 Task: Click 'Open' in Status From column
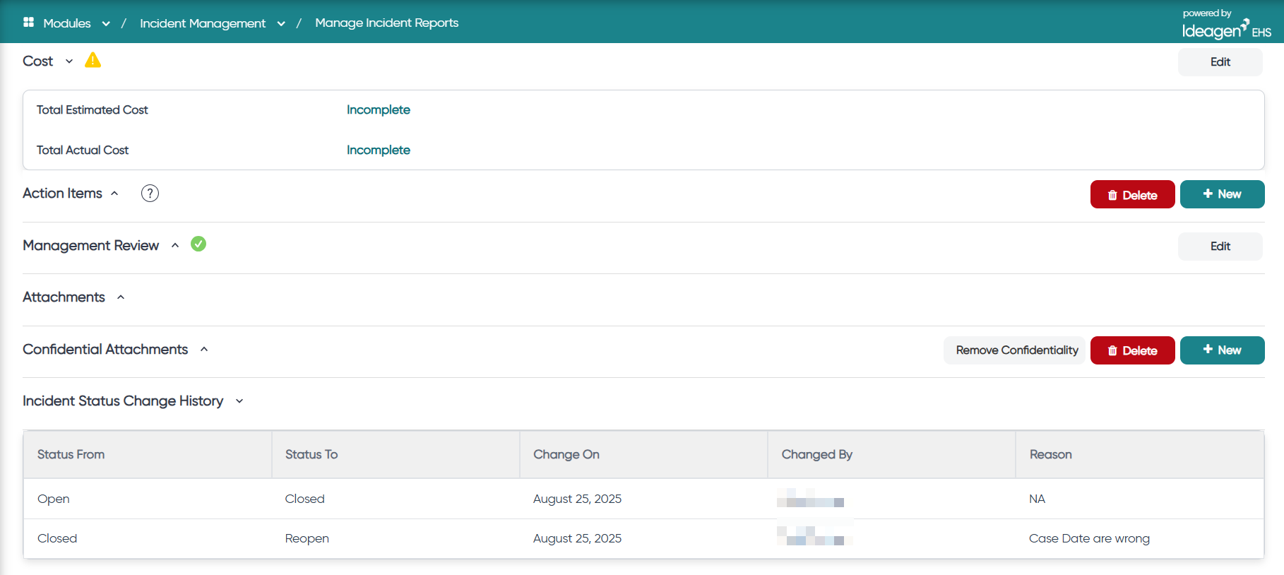[54, 499]
